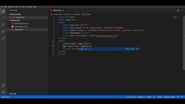The height and width of the screenshot is (104, 185).
Task: Close the index.html editor tab
Action: pyautogui.click(x=63, y=10)
